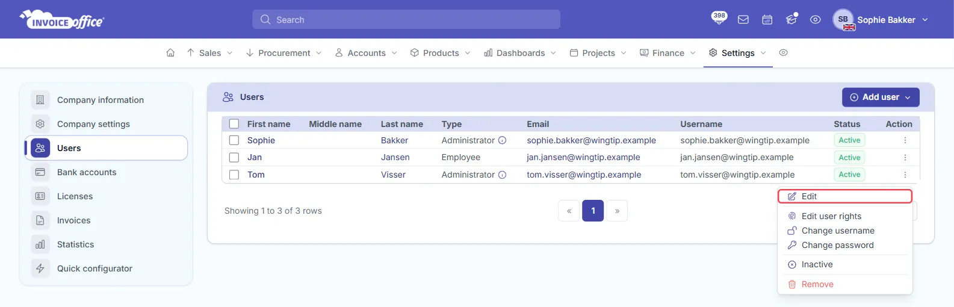Go to previous page with « button

pos(569,211)
